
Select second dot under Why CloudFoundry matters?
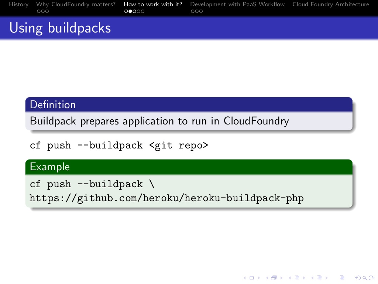pyautogui.click(x=43, y=11)
